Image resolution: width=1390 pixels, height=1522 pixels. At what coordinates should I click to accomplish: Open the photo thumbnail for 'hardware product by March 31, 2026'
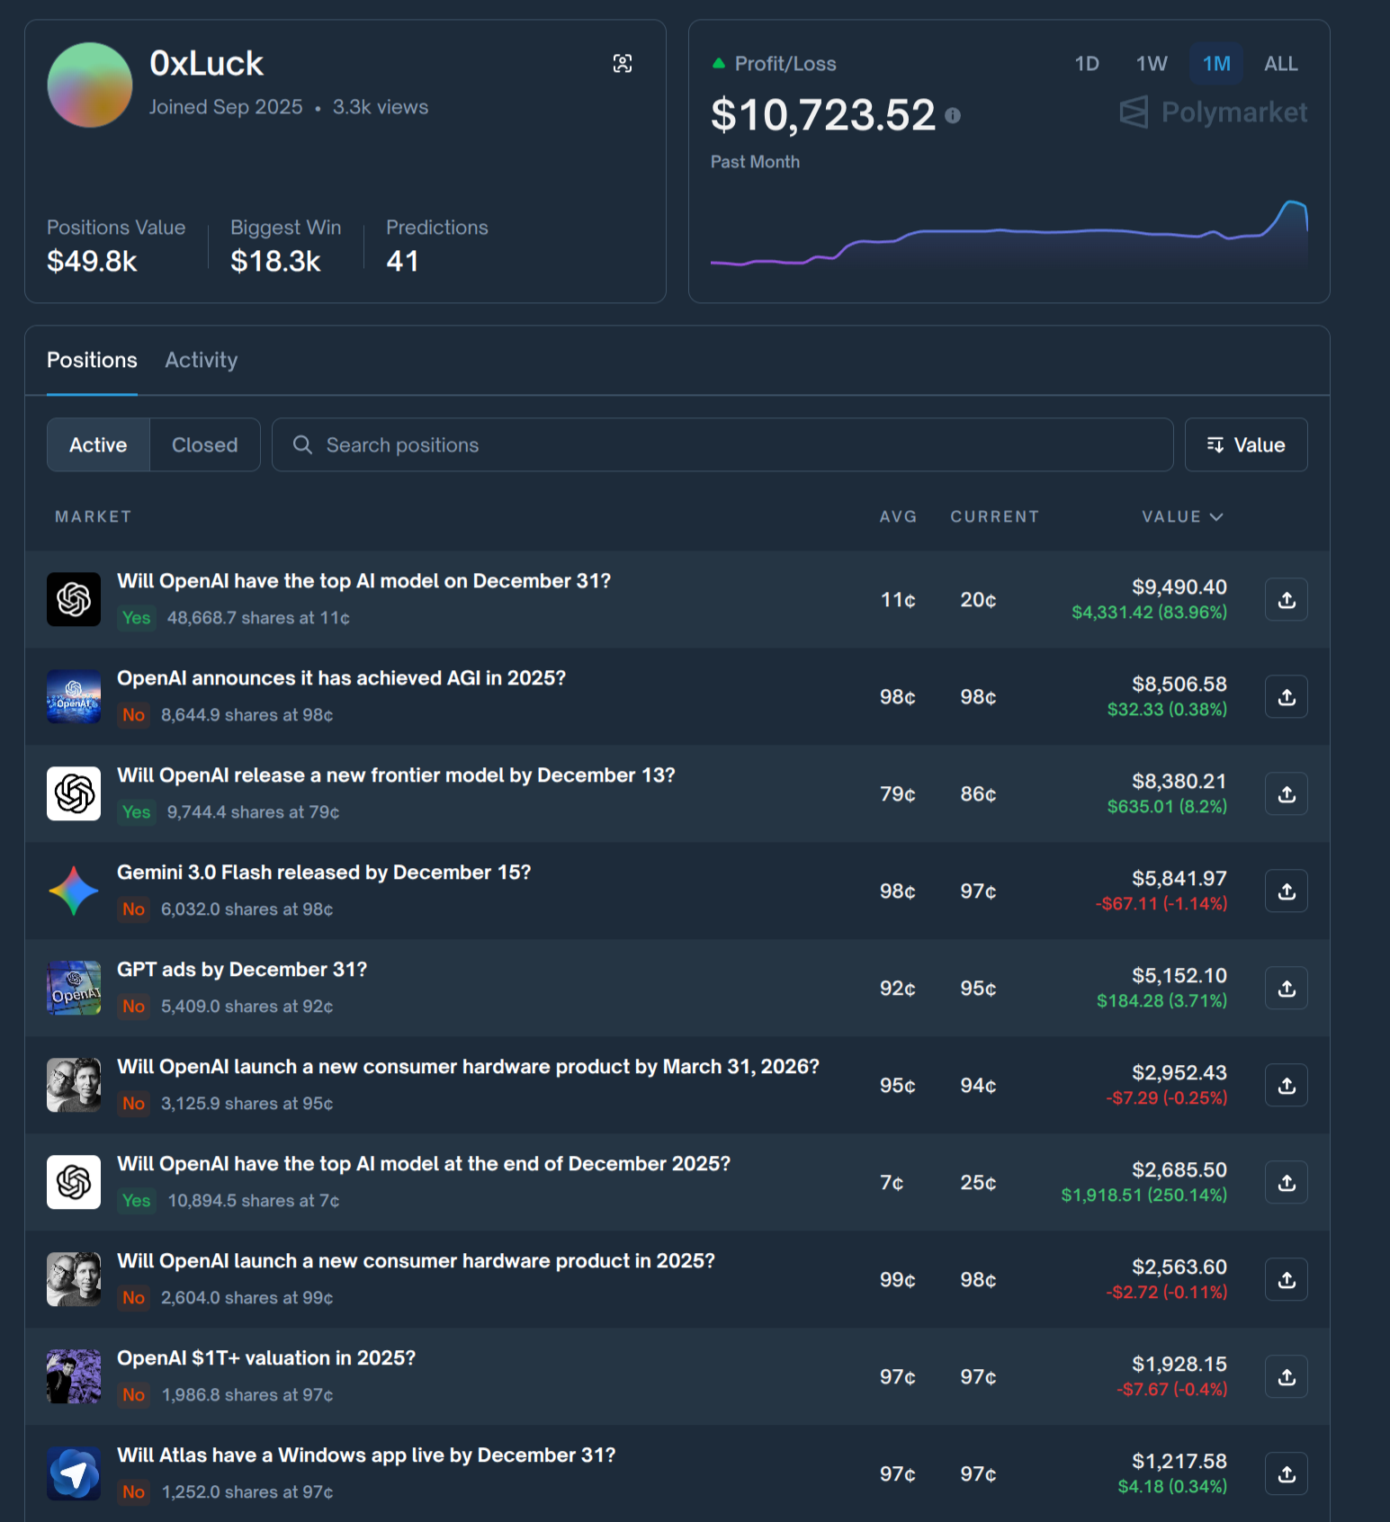tap(74, 1085)
